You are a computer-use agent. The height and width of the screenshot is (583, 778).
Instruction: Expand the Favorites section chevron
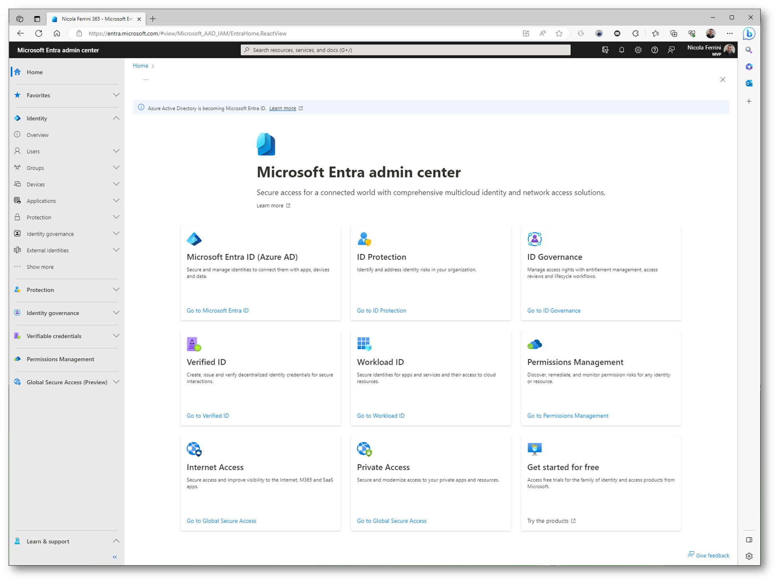pos(116,95)
